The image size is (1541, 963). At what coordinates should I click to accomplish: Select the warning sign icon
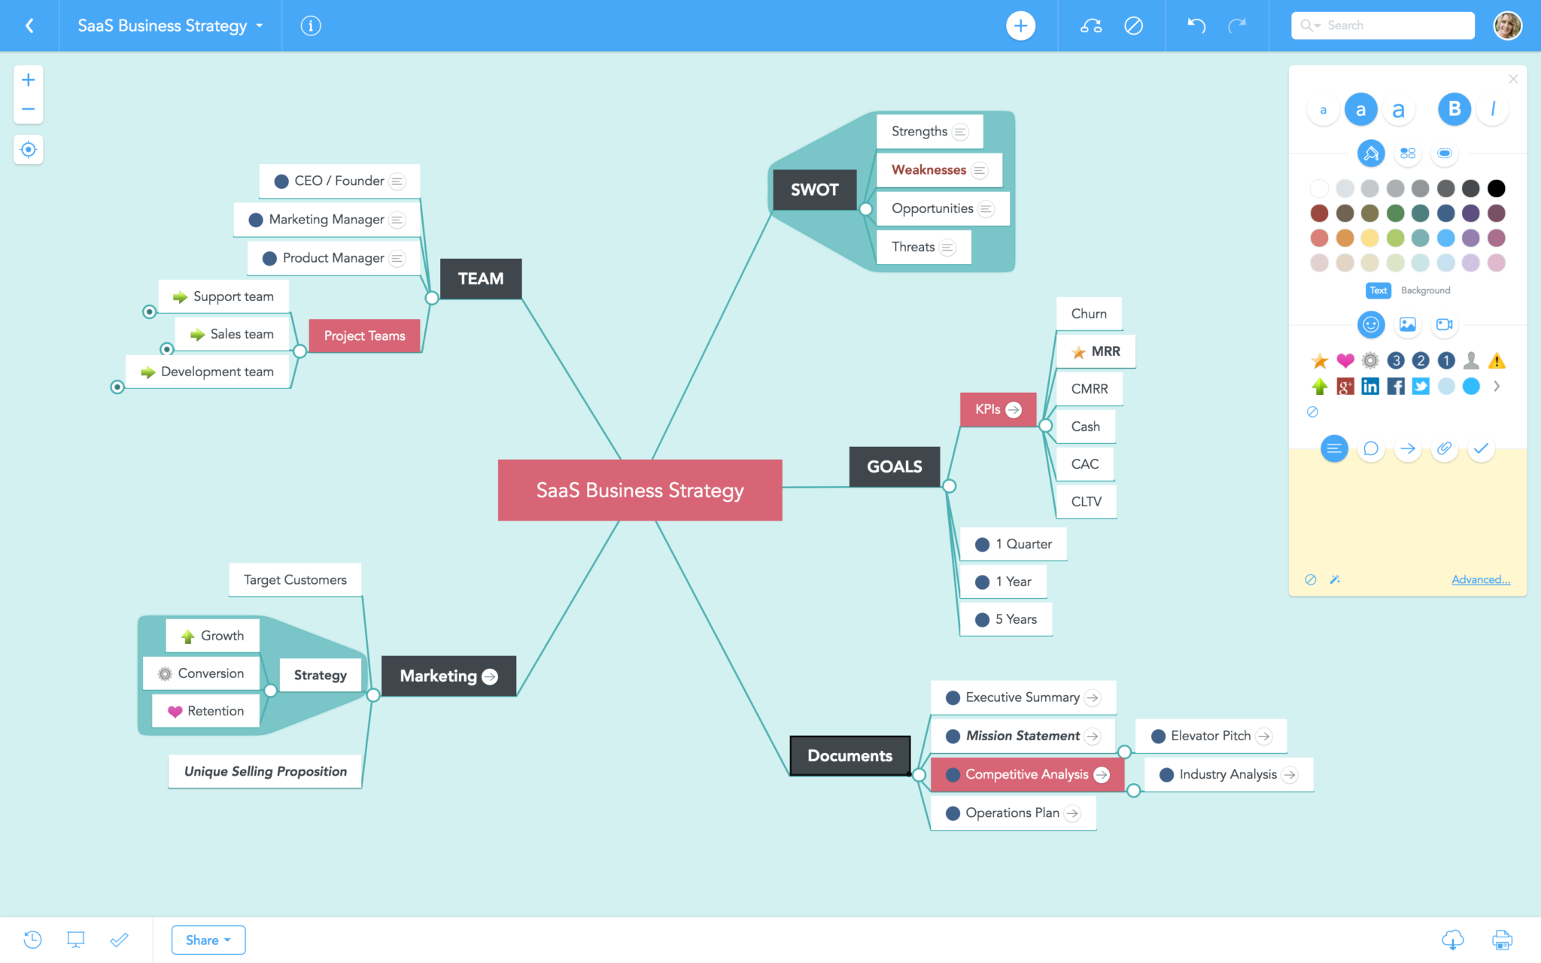coord(1497,361)
